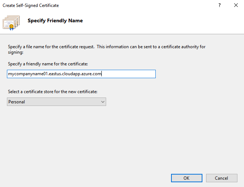Screen dimensions: 244x187
Task: Close the Create Self-Signed Certificate dialog
Action: (x=236, y=5)
